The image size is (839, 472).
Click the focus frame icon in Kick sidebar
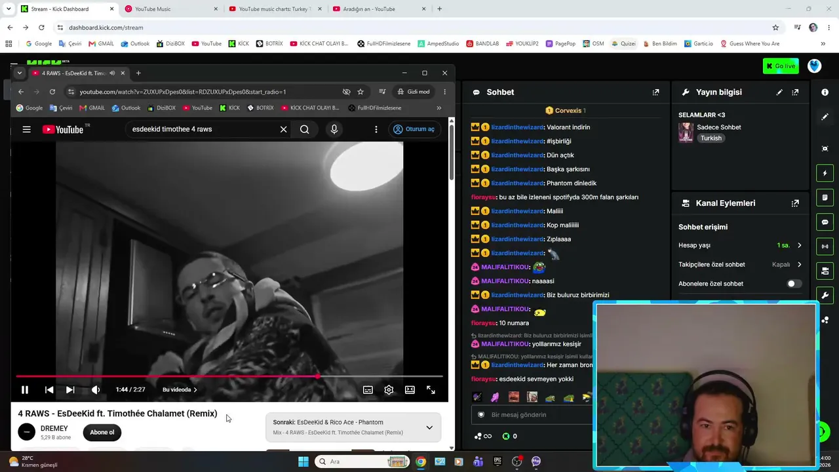pos(825,149)
